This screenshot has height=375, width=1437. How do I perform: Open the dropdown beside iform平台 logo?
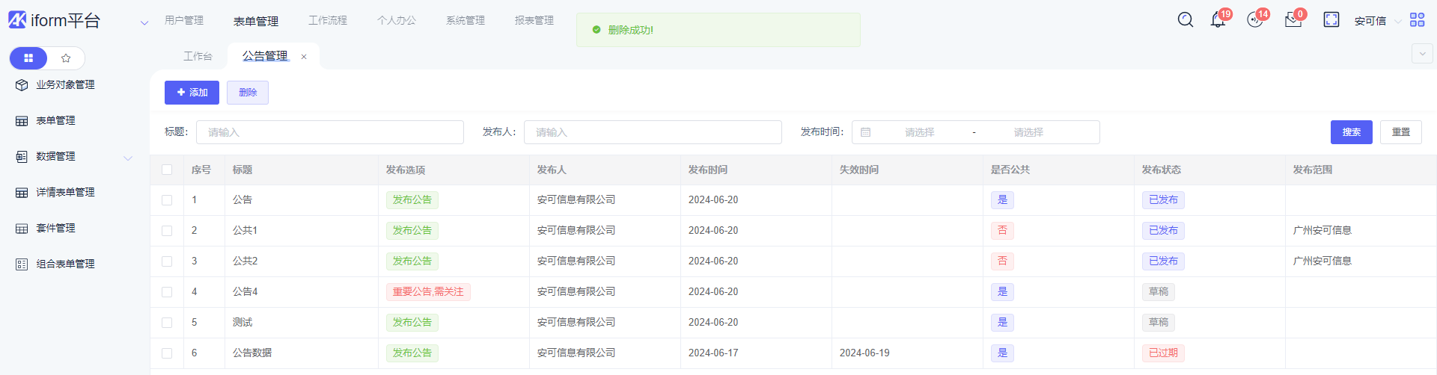pyautogui.click(x=144, y=23)
